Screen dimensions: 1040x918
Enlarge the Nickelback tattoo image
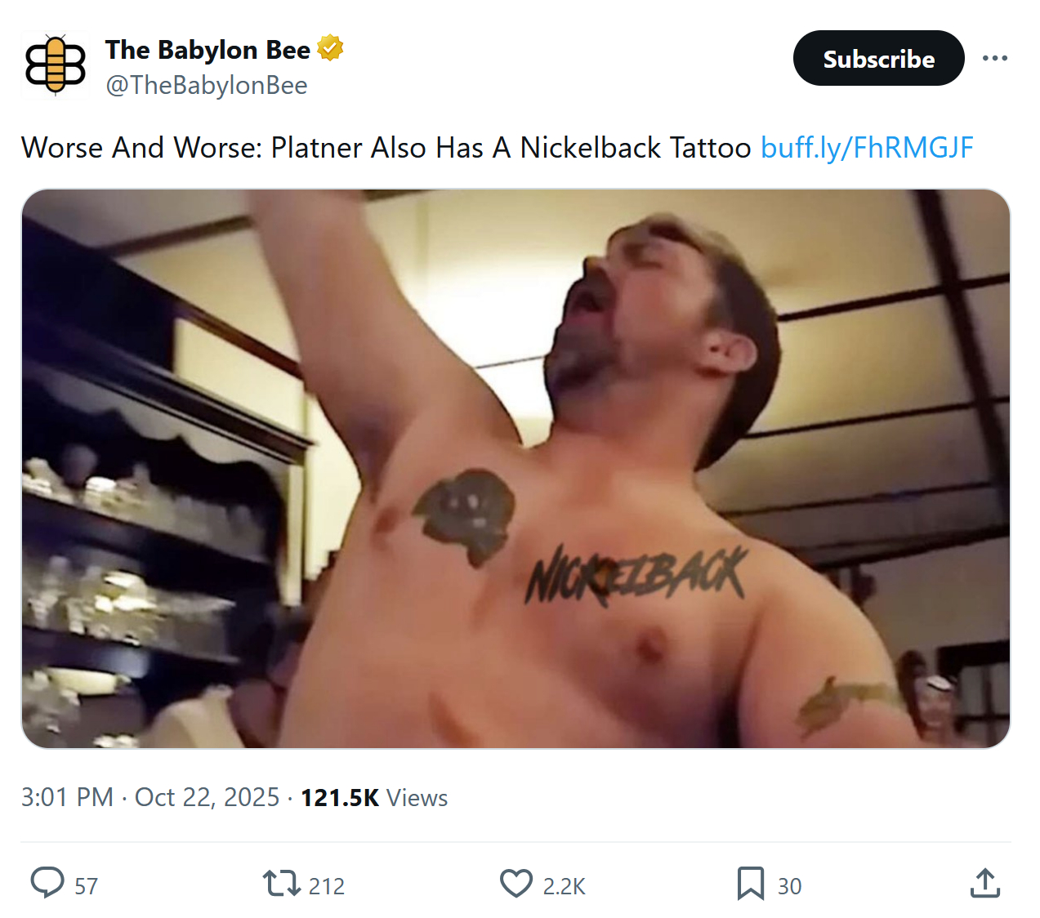516,468
